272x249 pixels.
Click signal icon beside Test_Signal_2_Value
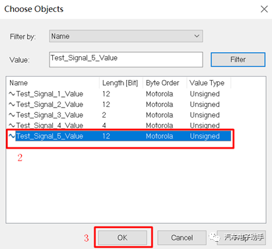point(12,104)
